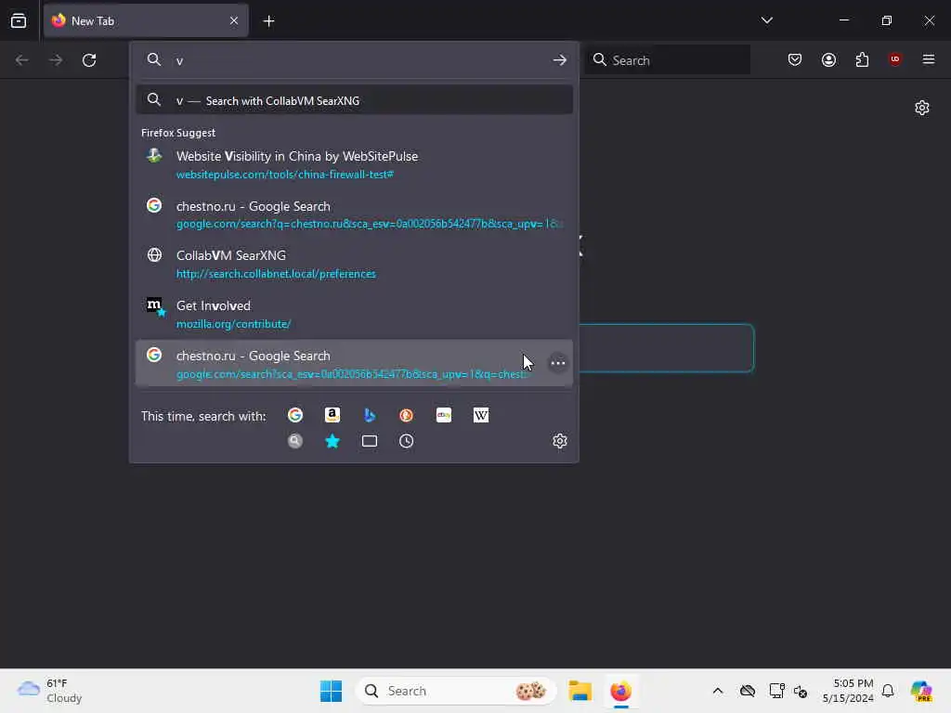Open search settings gear in dropdown
951x713 pixels.
click(560, 441)
